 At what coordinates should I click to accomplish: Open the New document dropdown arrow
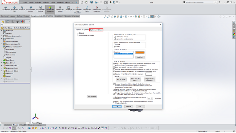pyautogui.click(x=84, y=2)
